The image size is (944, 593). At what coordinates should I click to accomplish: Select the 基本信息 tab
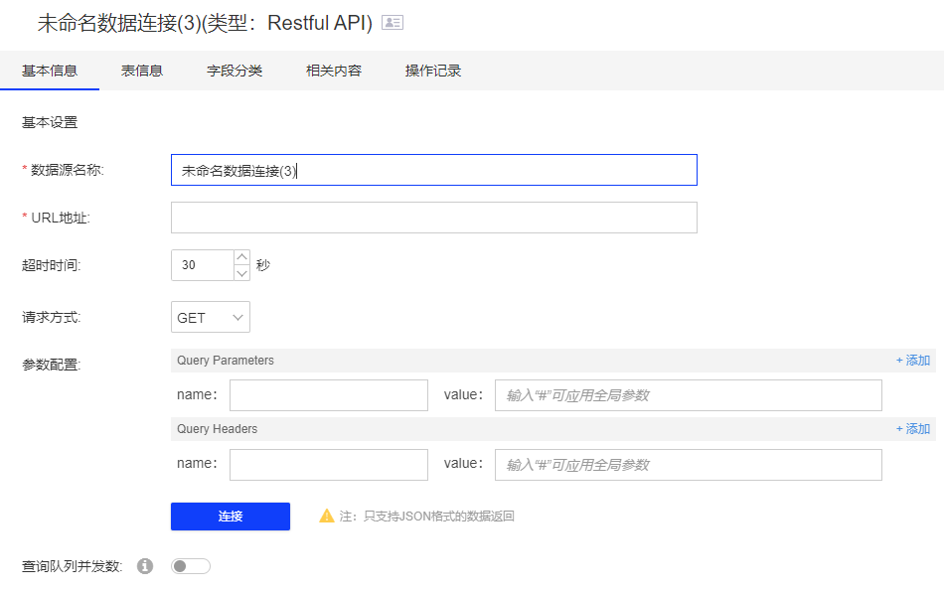50,71
